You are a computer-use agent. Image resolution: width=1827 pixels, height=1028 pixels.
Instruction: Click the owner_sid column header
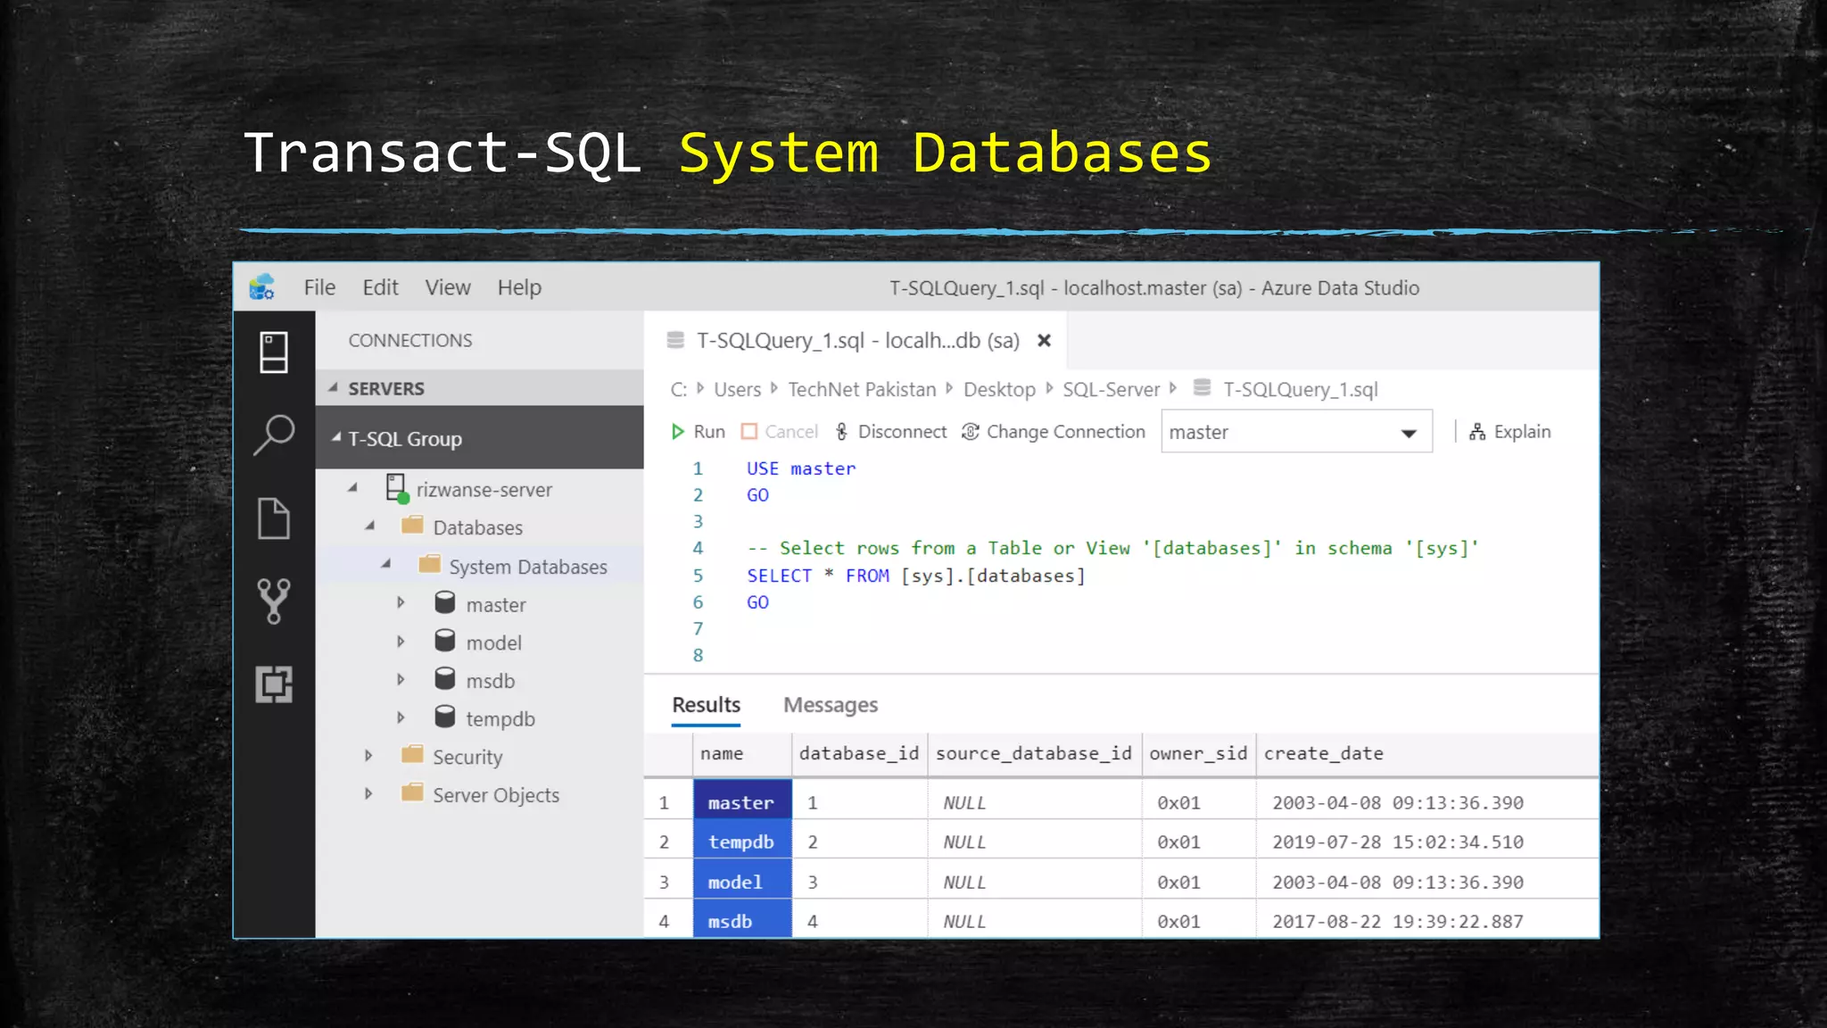(x=1198, y=753)
